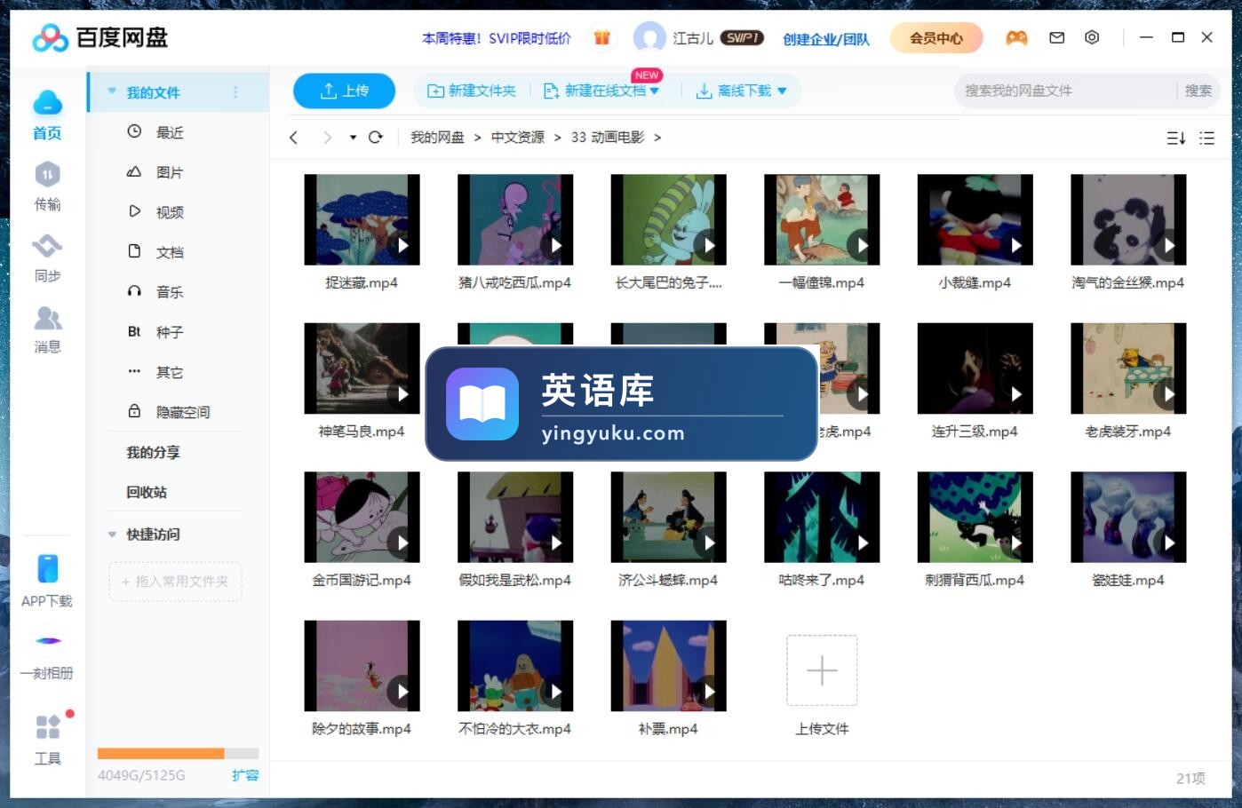Select 补票.mp4 thumbnail
Image resolution: width=1242 pixels, height=808 pixels.
tap(669, 666)
